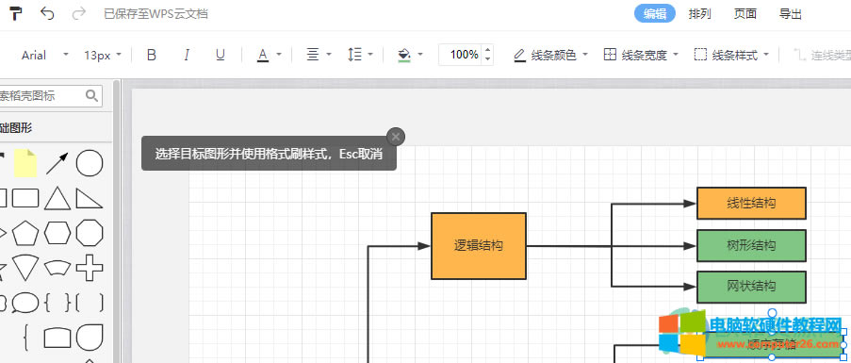This screenshot has height=363, width=851.
Task: Open the 线条样式 line style menu
Action: (x=731, y=55)
